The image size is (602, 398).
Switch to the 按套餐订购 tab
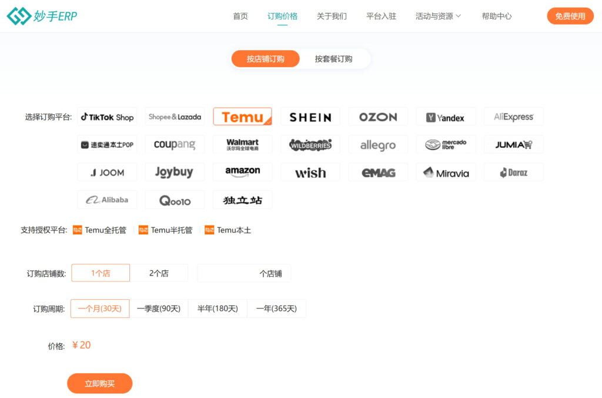click(x=333, y=59)
